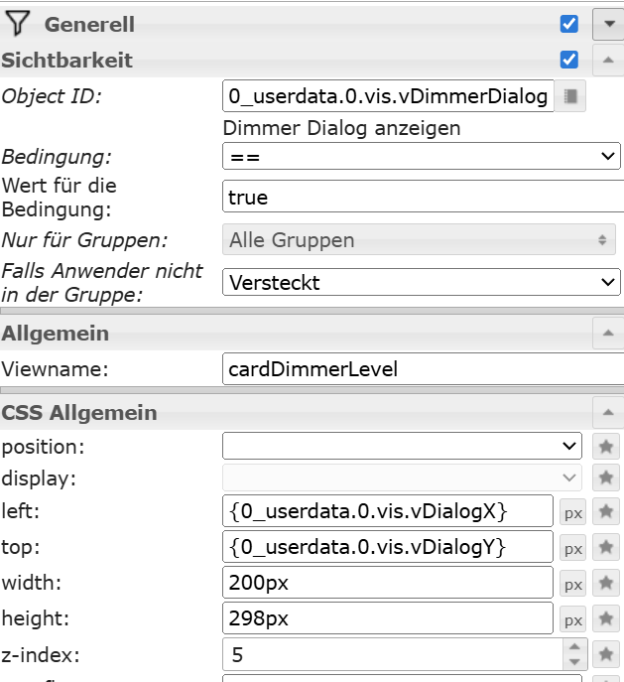624x682 pixels.
Task: Click the star icon next to width
Action: click(x=607, y=583)
